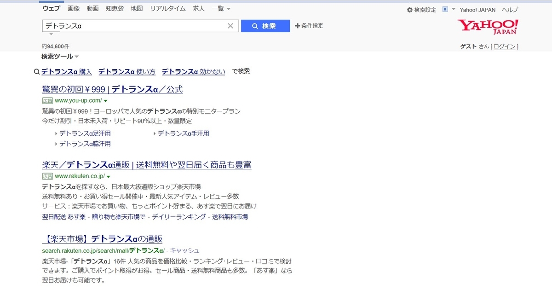Image resolution: width=552 pixels, height=290 pixels.
Task: Expand the 一覧 dropdown
Action: point(221,8)
